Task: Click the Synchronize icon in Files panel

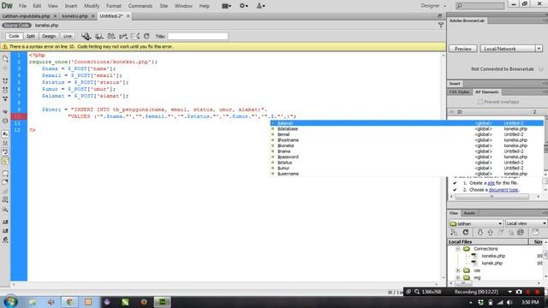Action: 521,232
